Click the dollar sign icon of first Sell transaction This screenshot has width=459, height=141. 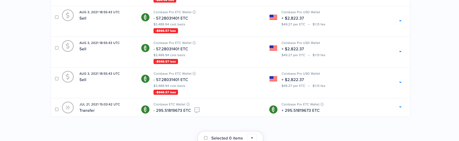point(68,15)
